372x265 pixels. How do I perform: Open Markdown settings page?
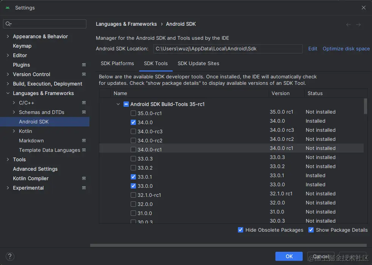pyautogui.click(x=31, y=140)
